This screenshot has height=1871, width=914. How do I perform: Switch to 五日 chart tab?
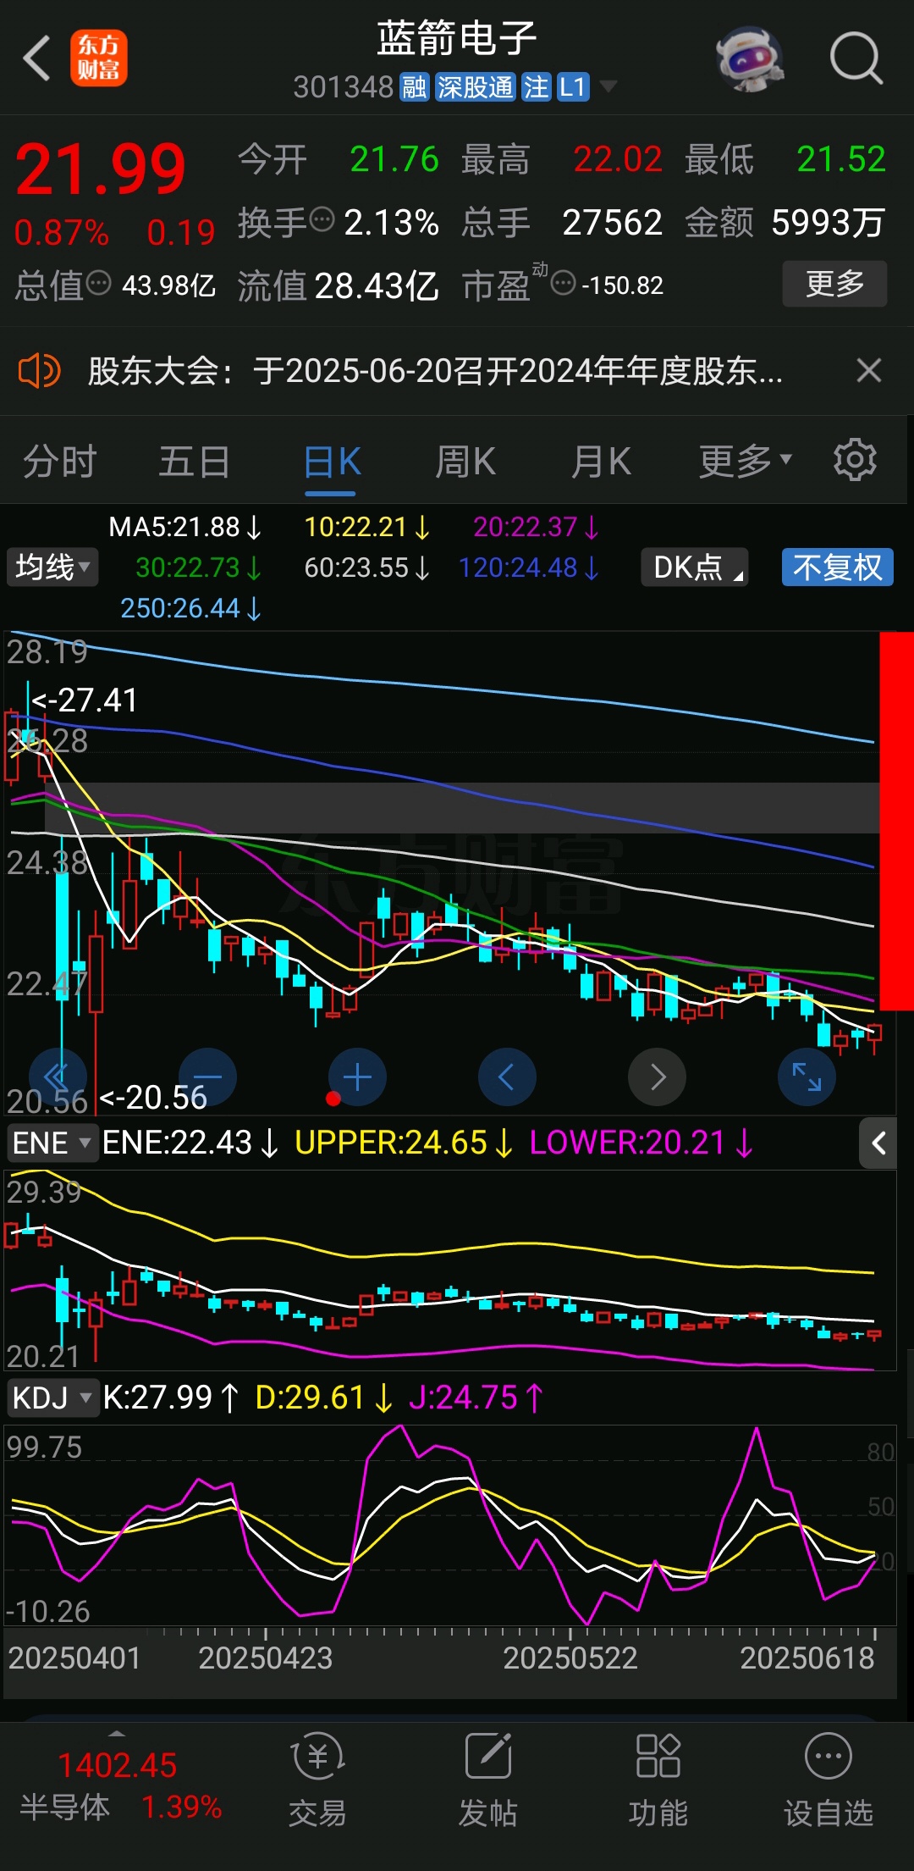(195, 462)
